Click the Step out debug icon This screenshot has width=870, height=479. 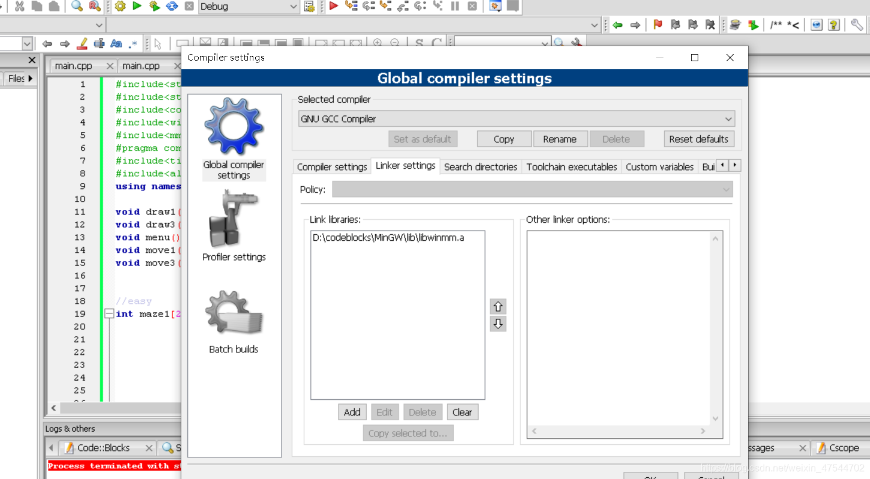[403, 6]
